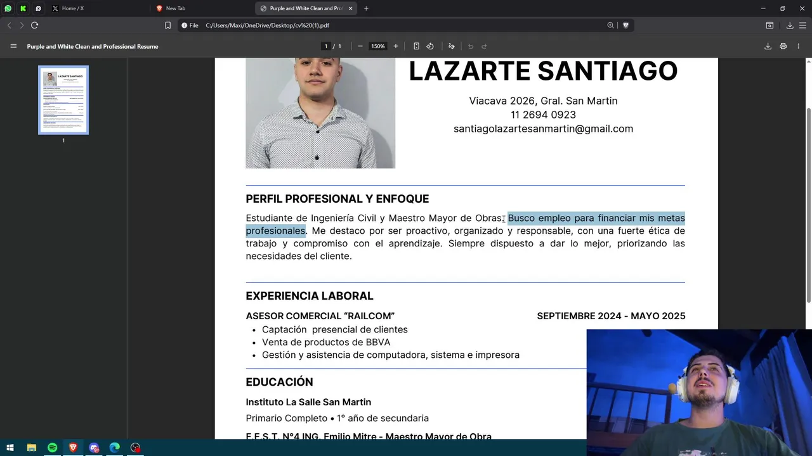Open the WhatsApp pinned tab
This screenshot has height=456, width=812.
point(8,8)
